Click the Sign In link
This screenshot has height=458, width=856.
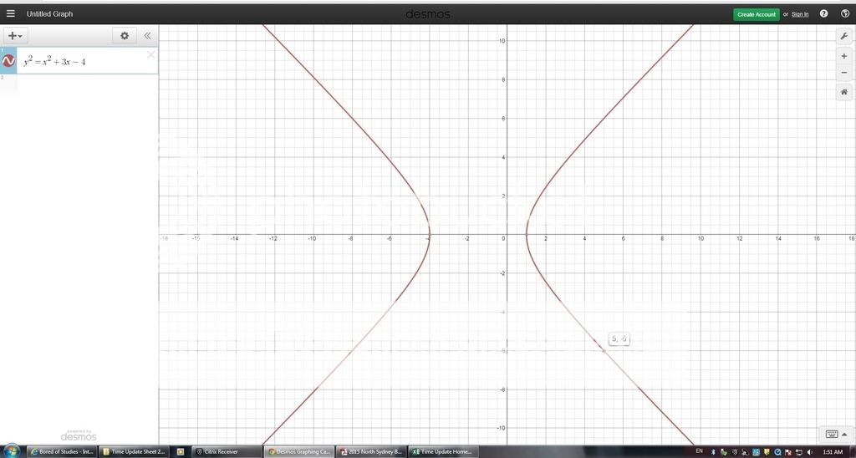tap(799, 14)
